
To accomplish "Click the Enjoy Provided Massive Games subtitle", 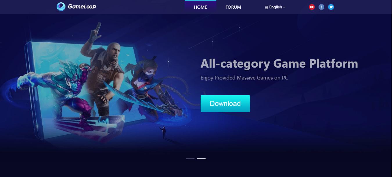I will click(x=244, y=78).
